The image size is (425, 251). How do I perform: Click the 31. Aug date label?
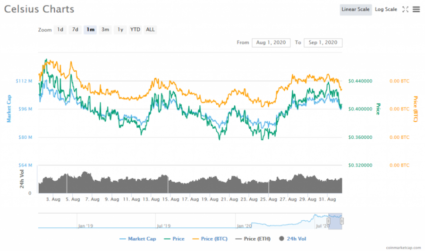point(327,199)
